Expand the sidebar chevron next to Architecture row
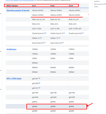This screenshot has width=106, height=114. point(1,51)
